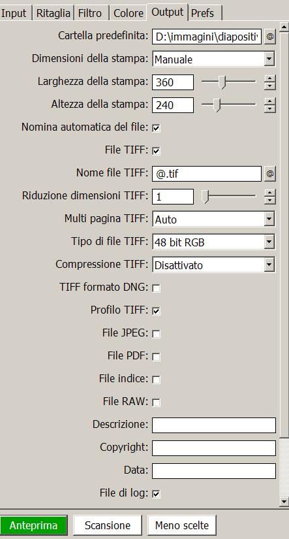Switch to the Colore tab

(x=129, y=14)
